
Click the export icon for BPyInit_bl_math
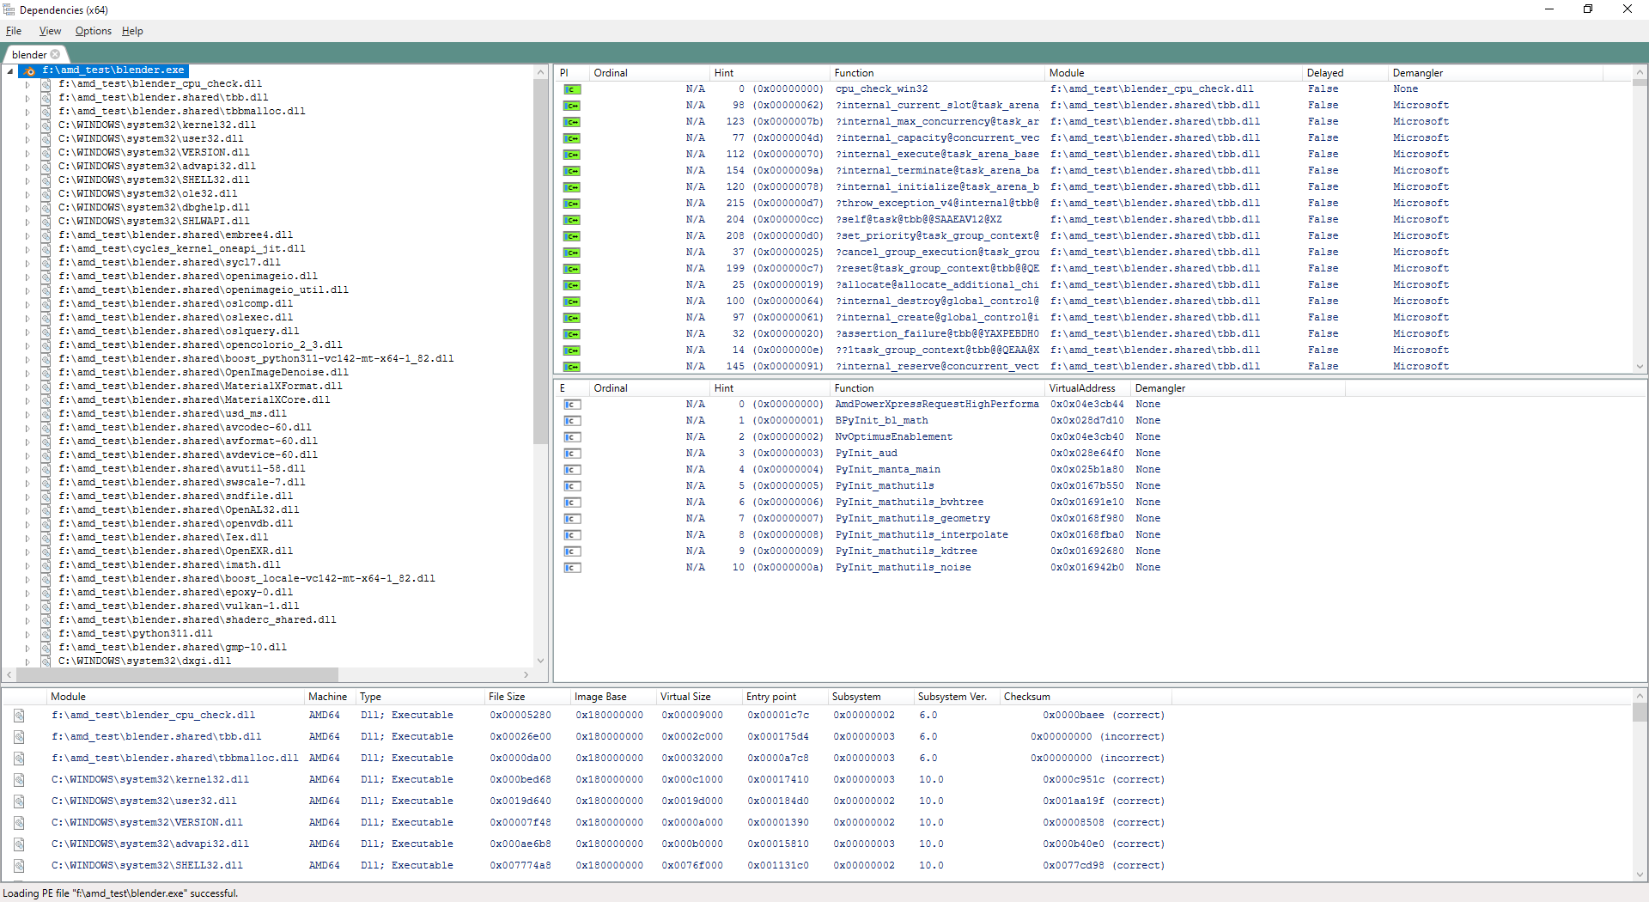[572, 421]
